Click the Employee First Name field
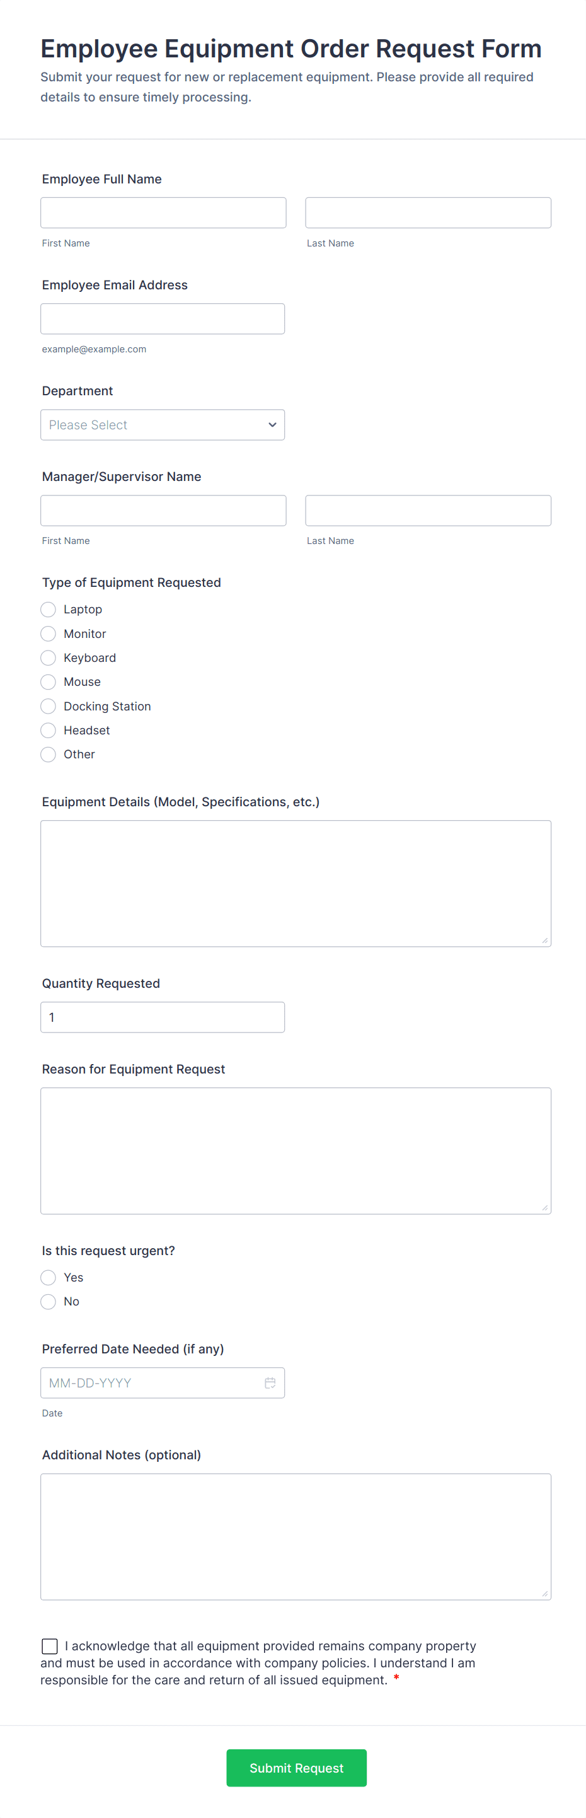 pyautogui.click(x=163, y=212)
